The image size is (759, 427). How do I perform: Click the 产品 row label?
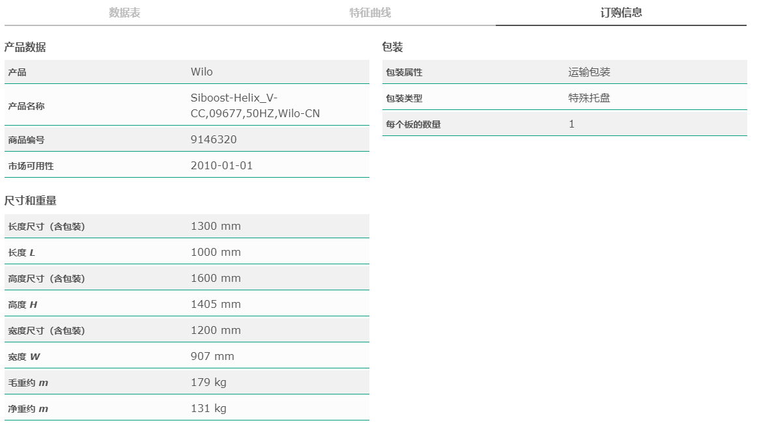pyautogui.click(x=18, y=72)
